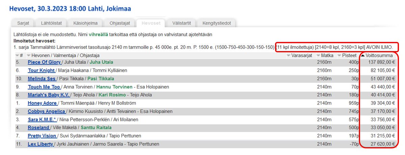Select the Ilmoitetut hevoset label
Screen dimensions: 405x155
(x=34, y=40)
